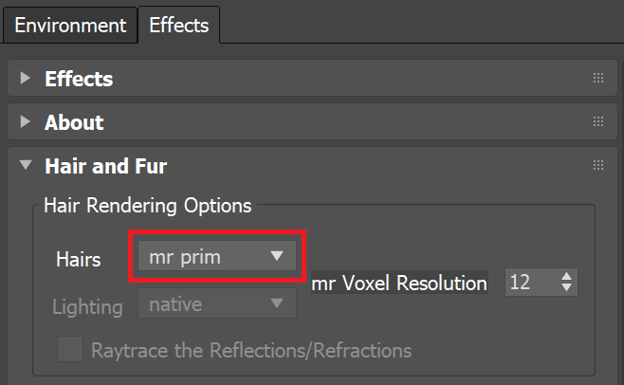Click the About rollout grip icon
The width and height of the screenshot is (624, 385).
(x=598, y=121)
